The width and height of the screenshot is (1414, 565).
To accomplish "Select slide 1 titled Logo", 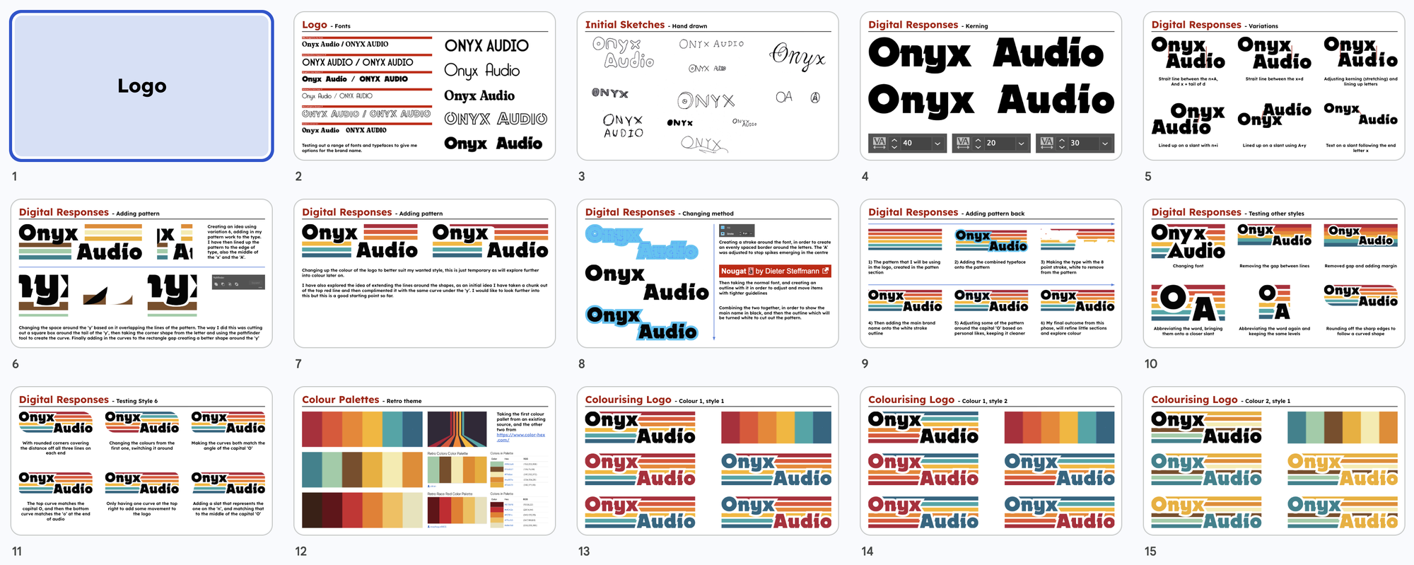I will point(141,86).
